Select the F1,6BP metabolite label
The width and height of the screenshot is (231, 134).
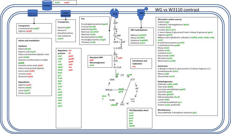[117, 36]
